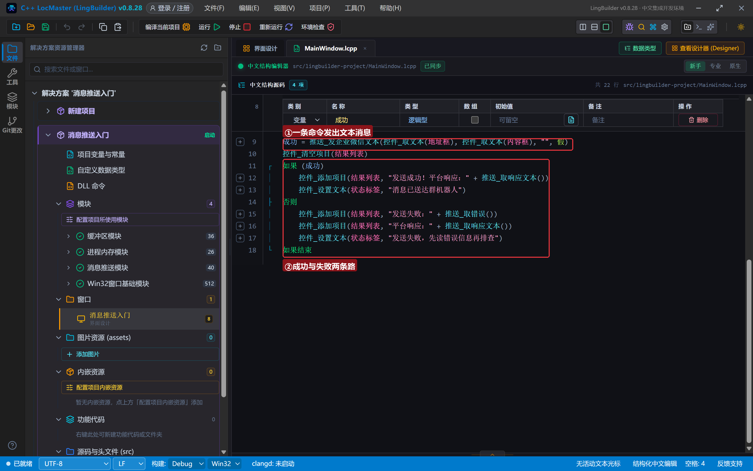The width and height of the screenshot is (753, 471).
Task: Open the debug bug icon
Action: point(629,27)
